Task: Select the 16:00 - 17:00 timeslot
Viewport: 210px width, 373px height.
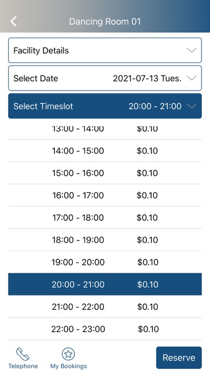Action: [x=105, y=195]
